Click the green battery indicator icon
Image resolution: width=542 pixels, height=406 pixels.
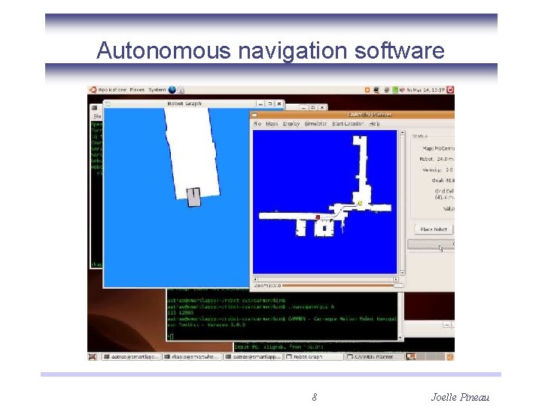(395, 90)
